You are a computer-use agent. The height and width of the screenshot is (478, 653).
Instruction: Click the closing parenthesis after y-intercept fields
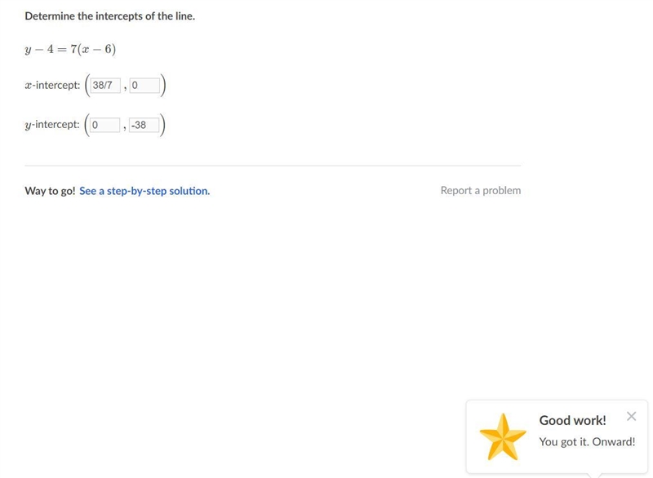click(162, 125)
